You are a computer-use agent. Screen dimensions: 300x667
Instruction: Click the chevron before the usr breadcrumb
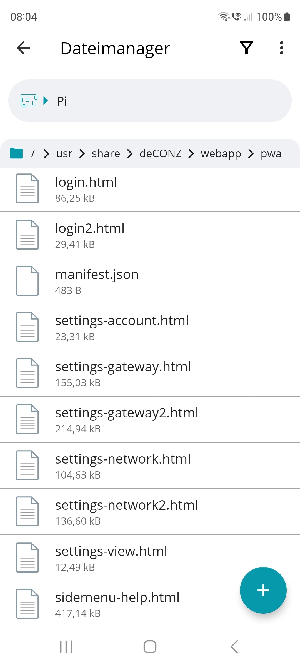[47, 153]
